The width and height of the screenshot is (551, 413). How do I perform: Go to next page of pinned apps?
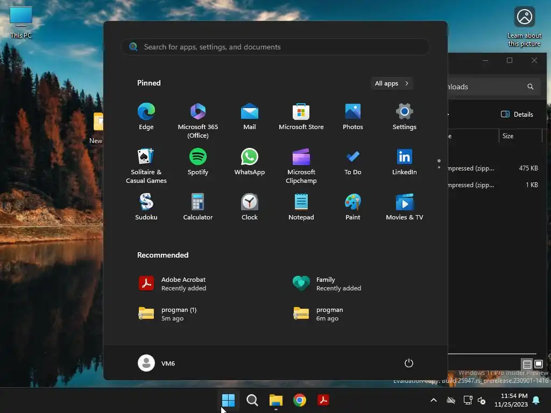(x=439, y=167)
